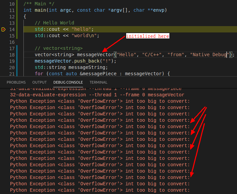Click the "C/C++" string literal
The height and width of the screenshot is (194, 237).
click(152, 55)
